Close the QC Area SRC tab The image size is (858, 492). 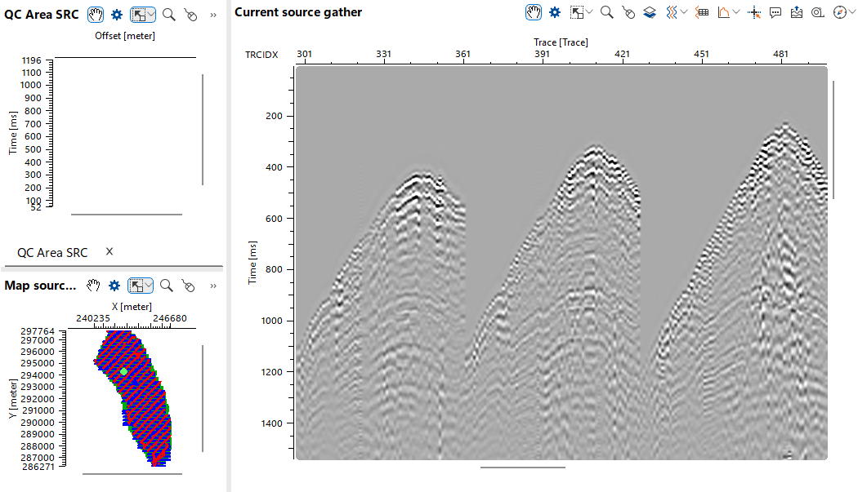pyautogui.click(x=109, y=251)
